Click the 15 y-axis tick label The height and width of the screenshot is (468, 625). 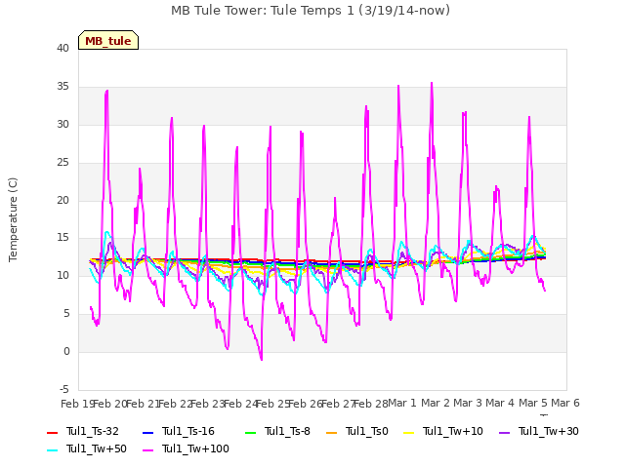62,238
